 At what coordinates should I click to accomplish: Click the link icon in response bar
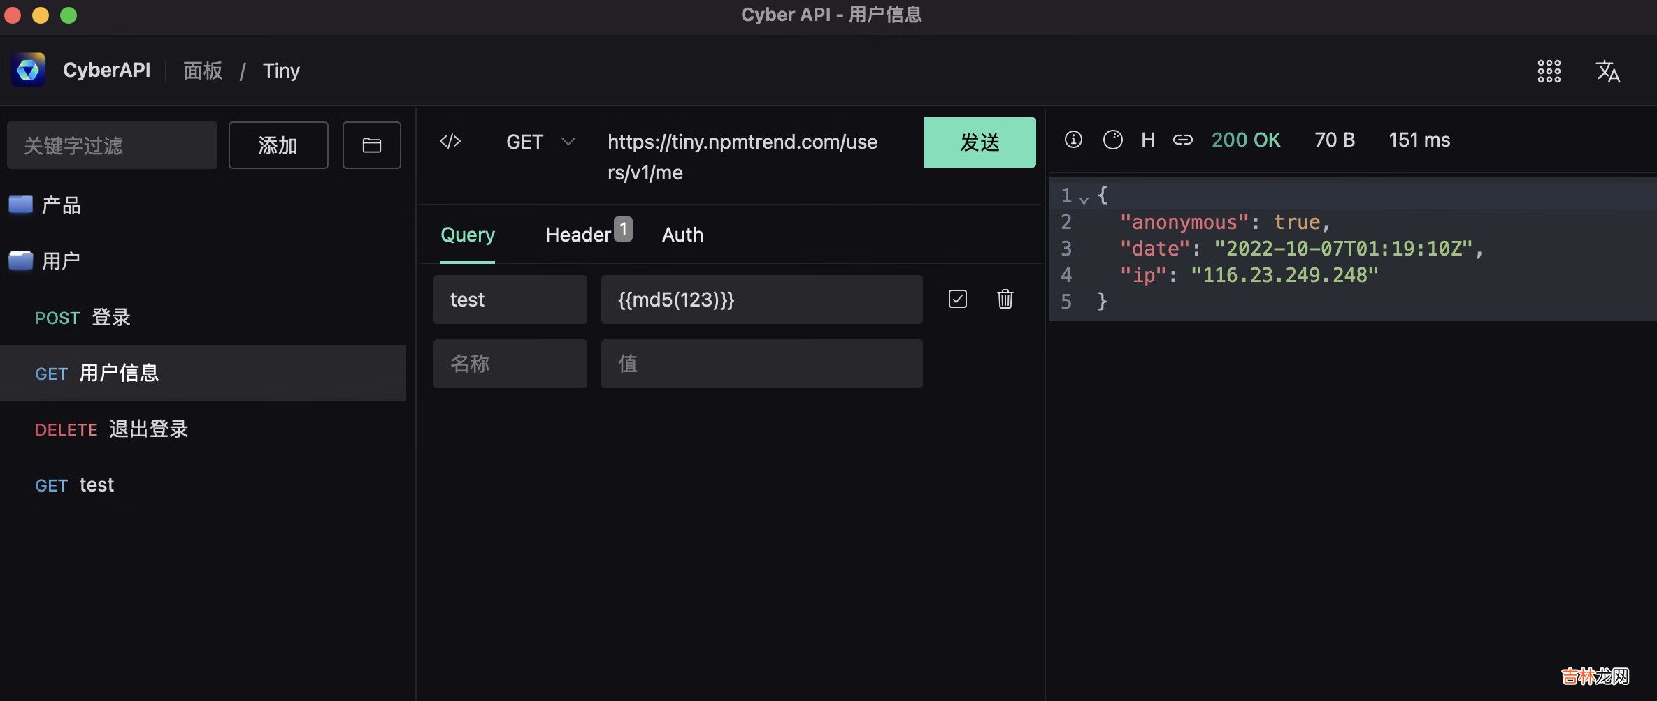pyautogui.click(x=1182, y=140)
